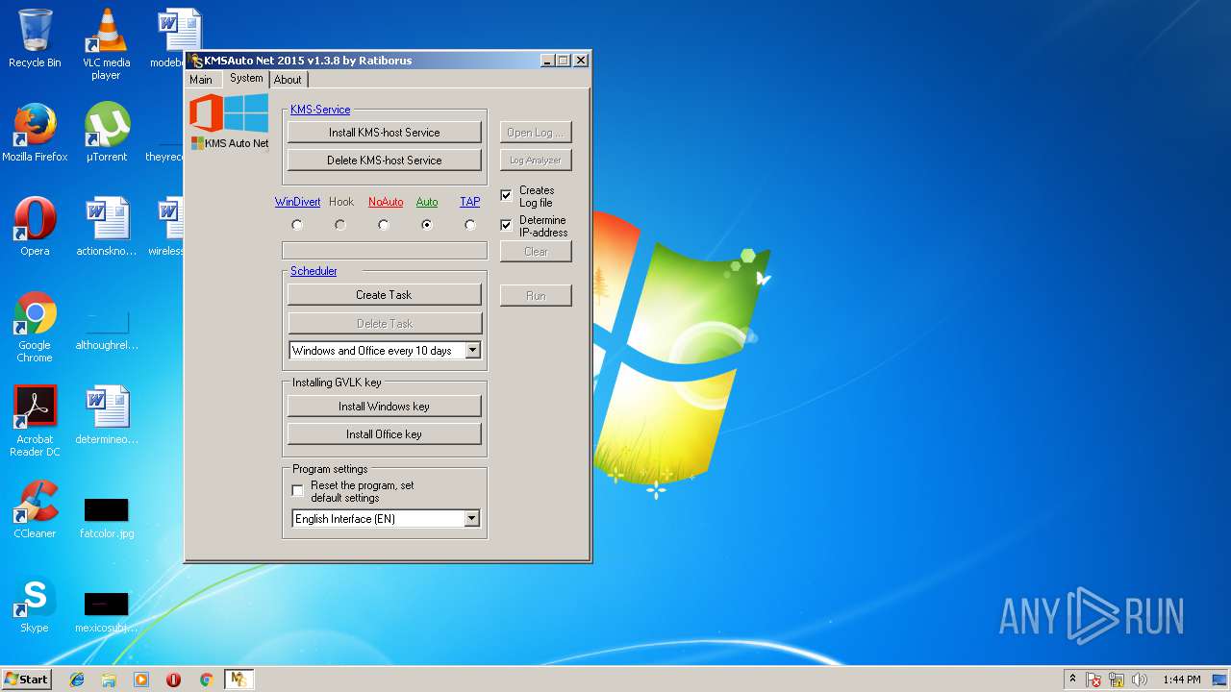Select the WinDivert radio button
Screen dimensions: 1231x692
297,225
